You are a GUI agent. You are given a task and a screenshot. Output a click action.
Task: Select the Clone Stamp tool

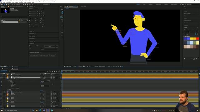point(26,4)
